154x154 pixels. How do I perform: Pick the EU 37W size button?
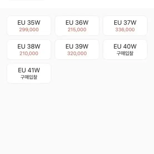pos(125,26)
